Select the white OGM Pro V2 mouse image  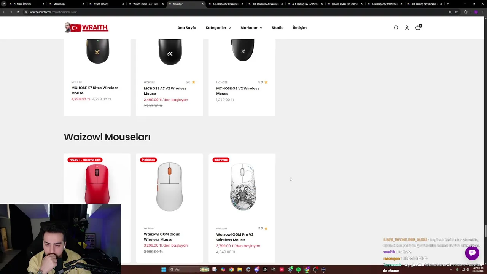[242, 187]
